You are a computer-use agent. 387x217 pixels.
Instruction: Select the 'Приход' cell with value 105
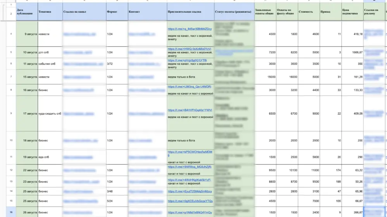pos(330,201)
